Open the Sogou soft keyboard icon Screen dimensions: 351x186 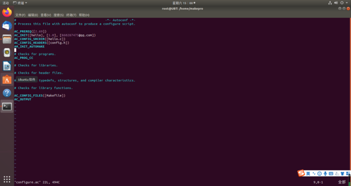point(331,174)
